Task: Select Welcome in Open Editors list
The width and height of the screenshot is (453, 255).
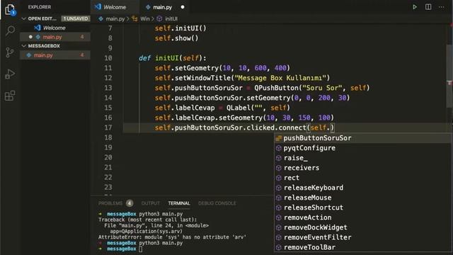Action: point(55,28)
